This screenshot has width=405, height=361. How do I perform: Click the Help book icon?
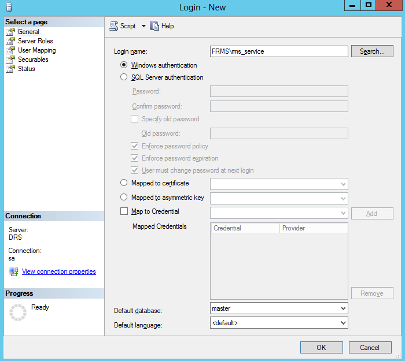click(154, 26)
